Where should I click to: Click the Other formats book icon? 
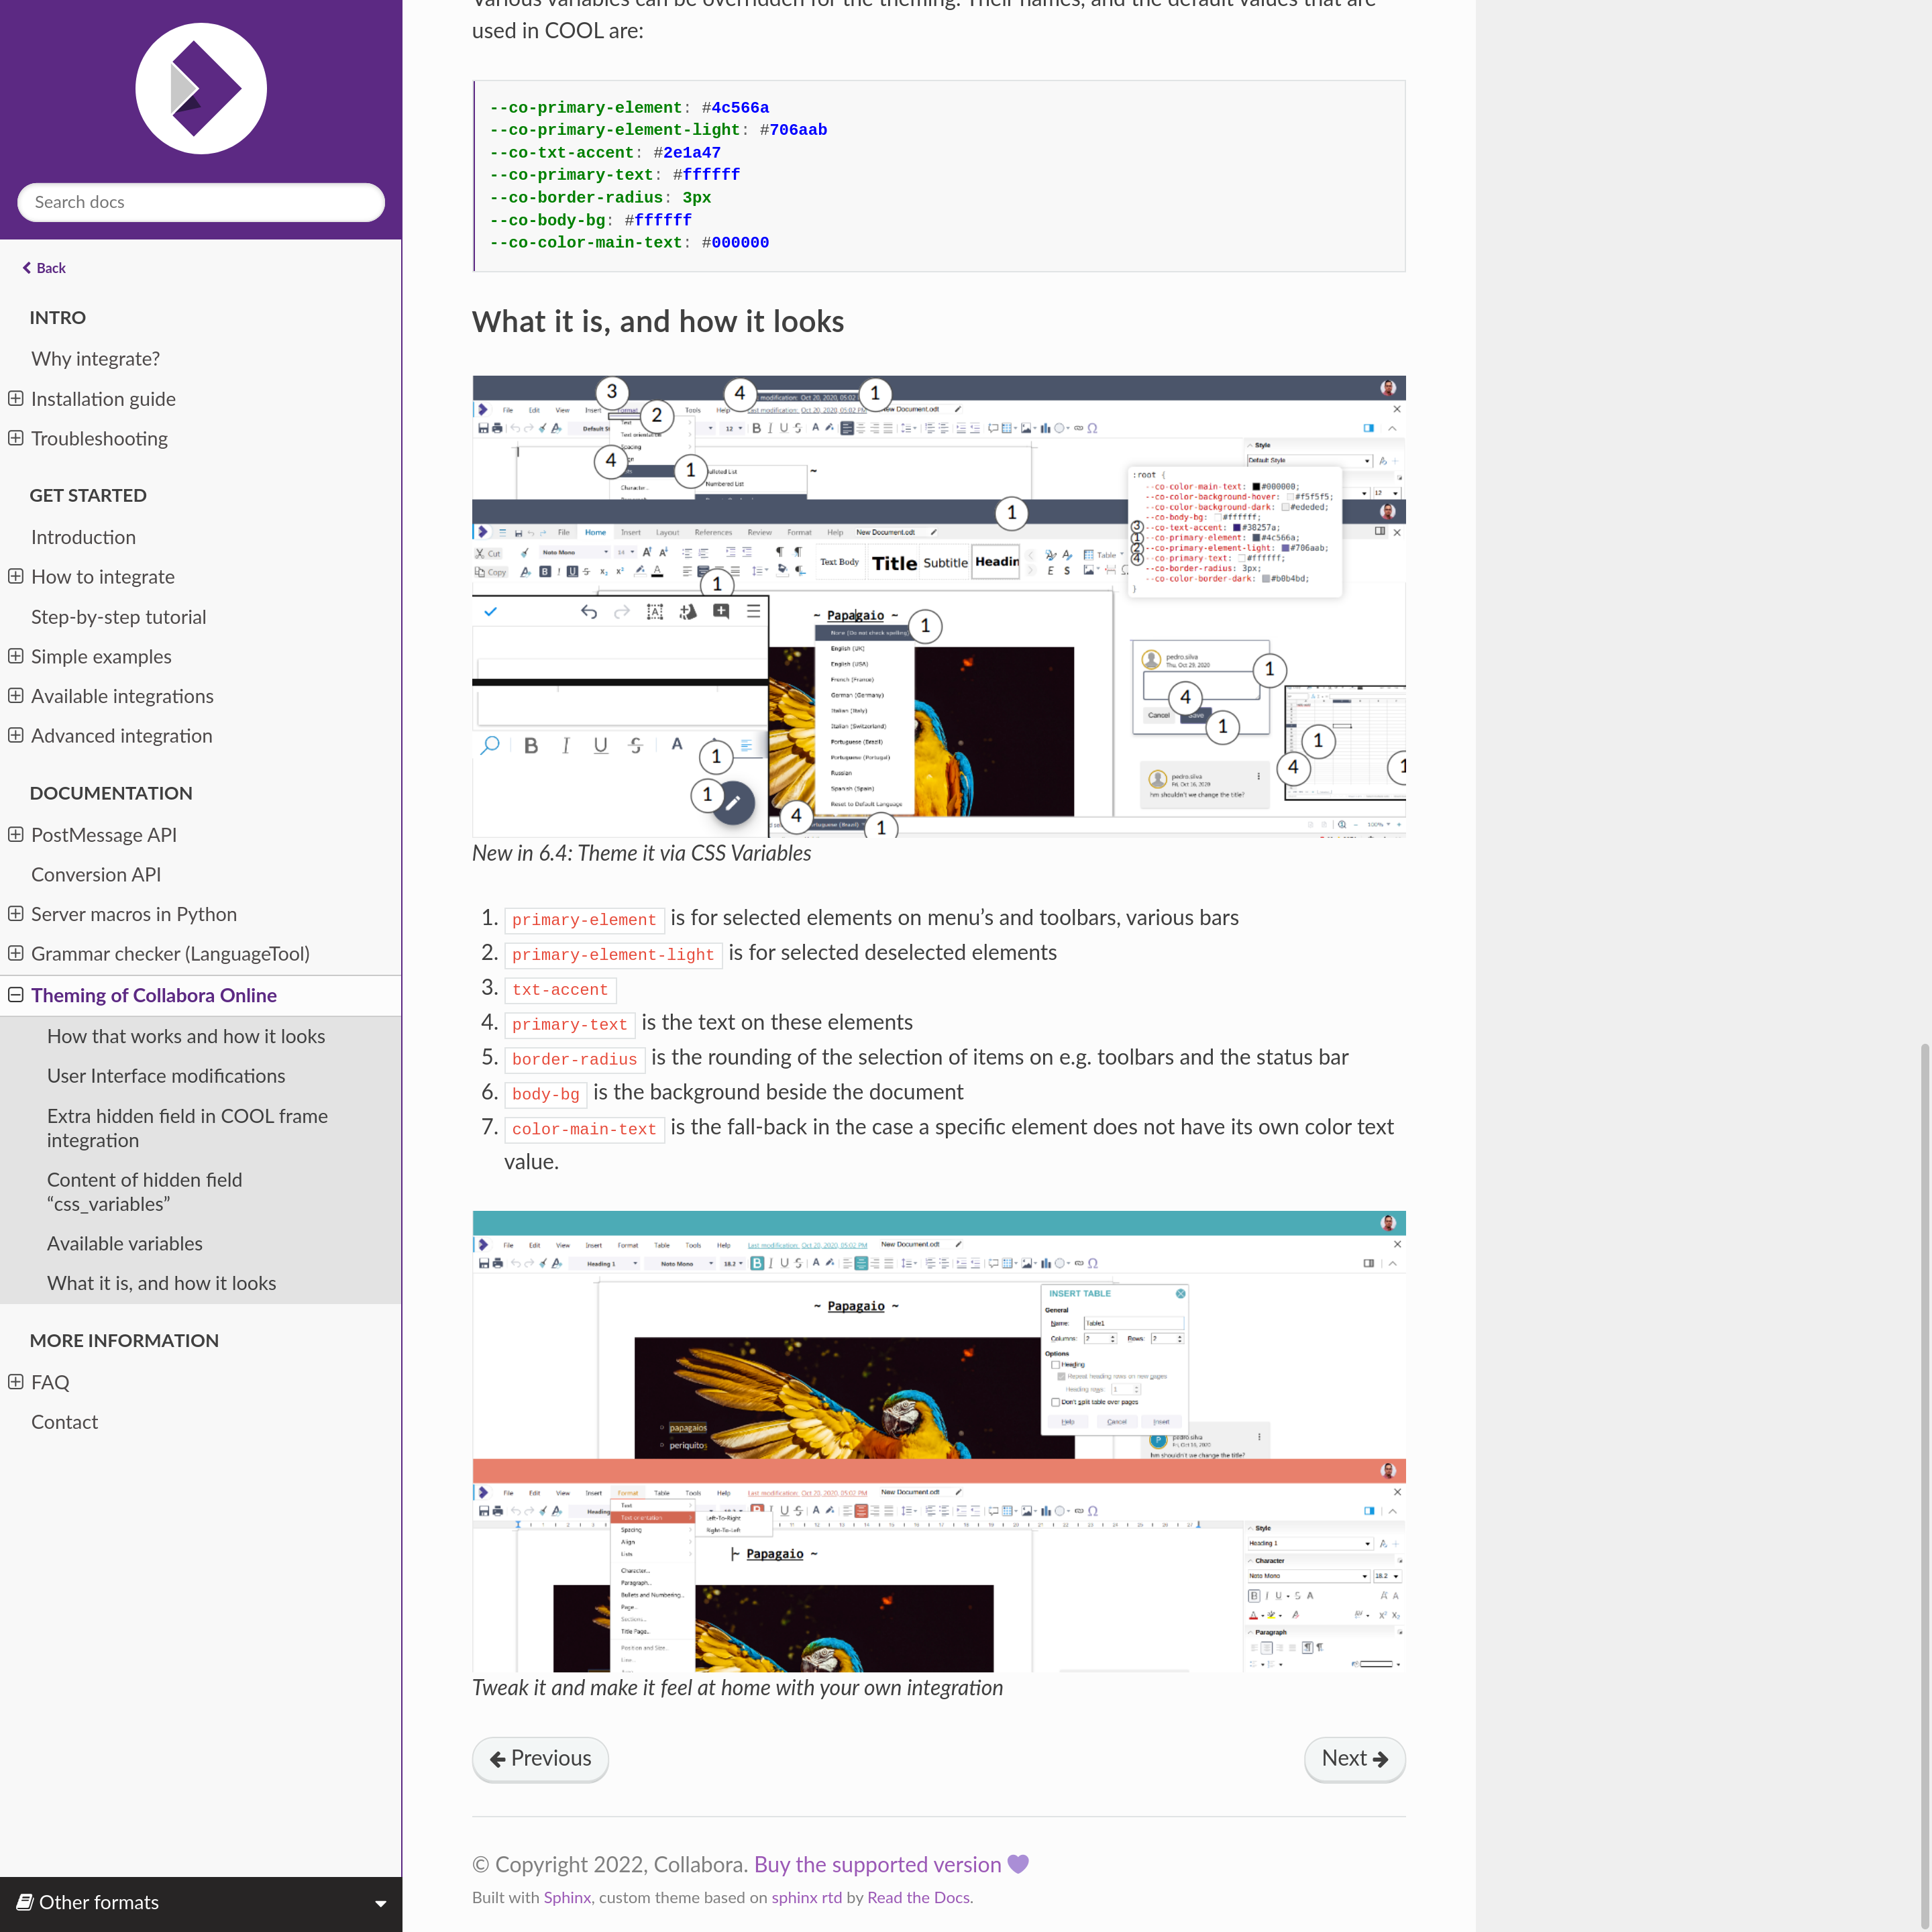(x=25, y=1902)
